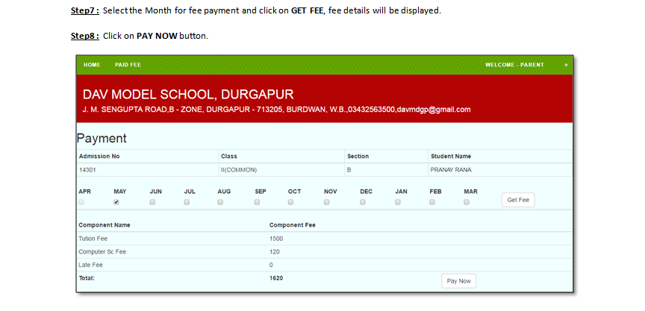
Task: Toggle the APR month checkbox
Action: (81, 202)
